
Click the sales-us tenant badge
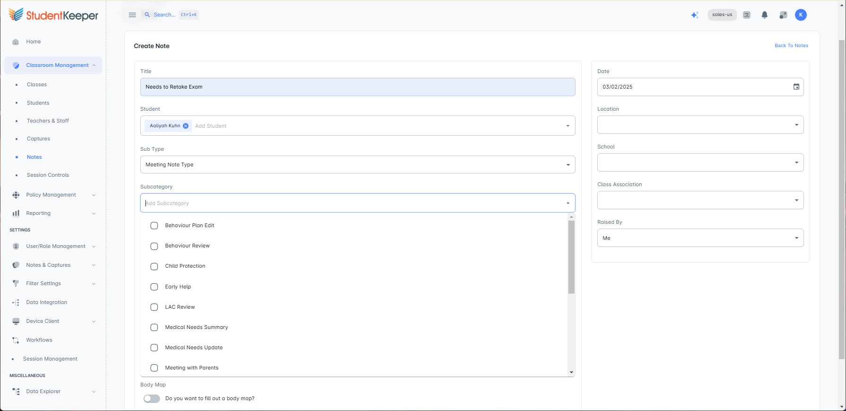722,15
